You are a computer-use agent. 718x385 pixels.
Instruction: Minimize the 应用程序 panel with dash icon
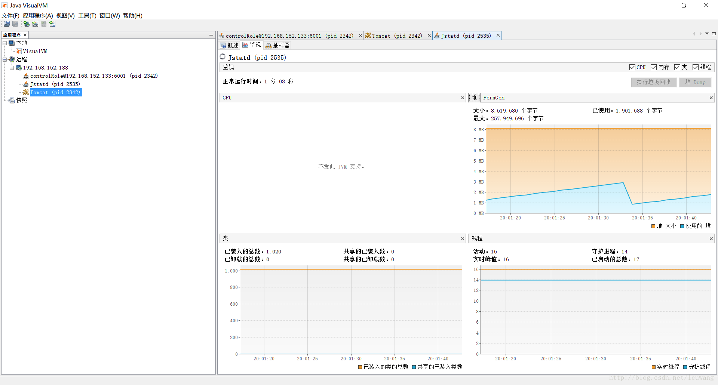click(211, 35)
